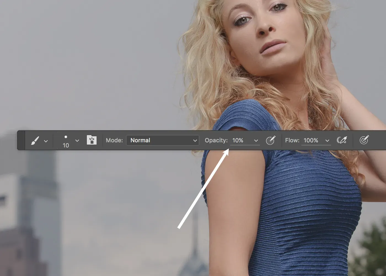Viewport: 386px width, 276px height.
Task: Open the Flow slider chevron
Action: 327,141
